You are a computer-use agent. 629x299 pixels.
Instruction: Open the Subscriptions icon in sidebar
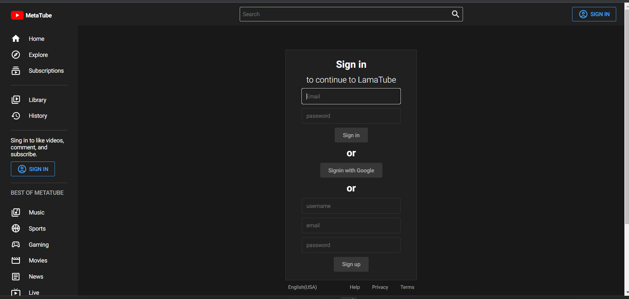click(x=16, y=70)
